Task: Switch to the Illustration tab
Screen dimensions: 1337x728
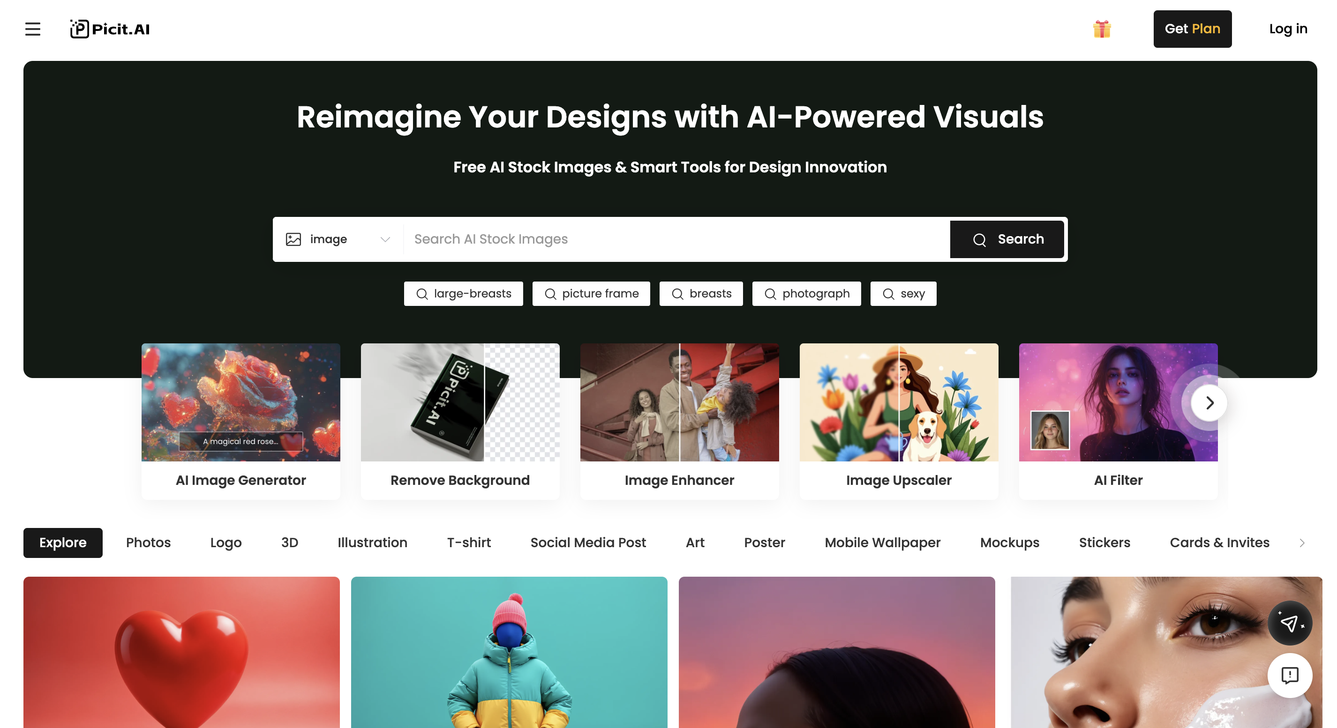Action: tap(372, 542)
